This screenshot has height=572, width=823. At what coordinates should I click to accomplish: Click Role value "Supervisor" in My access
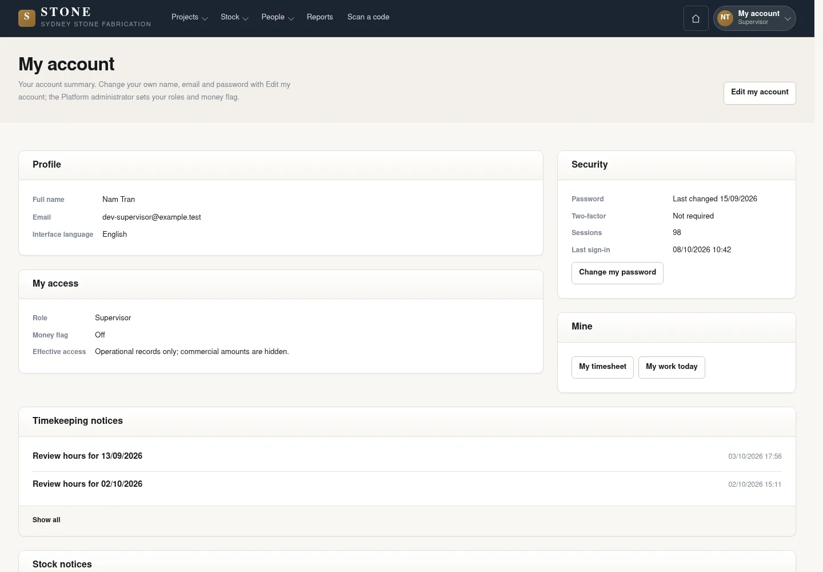coord(113,318)
